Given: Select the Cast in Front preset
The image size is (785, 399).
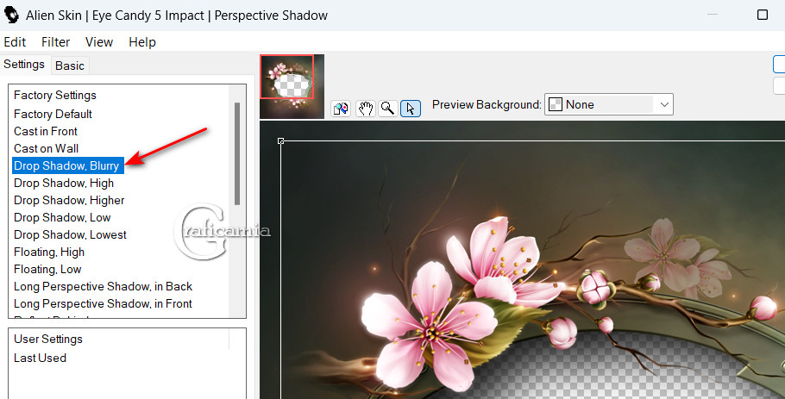Looking at the screenshot, I should 46,132.
